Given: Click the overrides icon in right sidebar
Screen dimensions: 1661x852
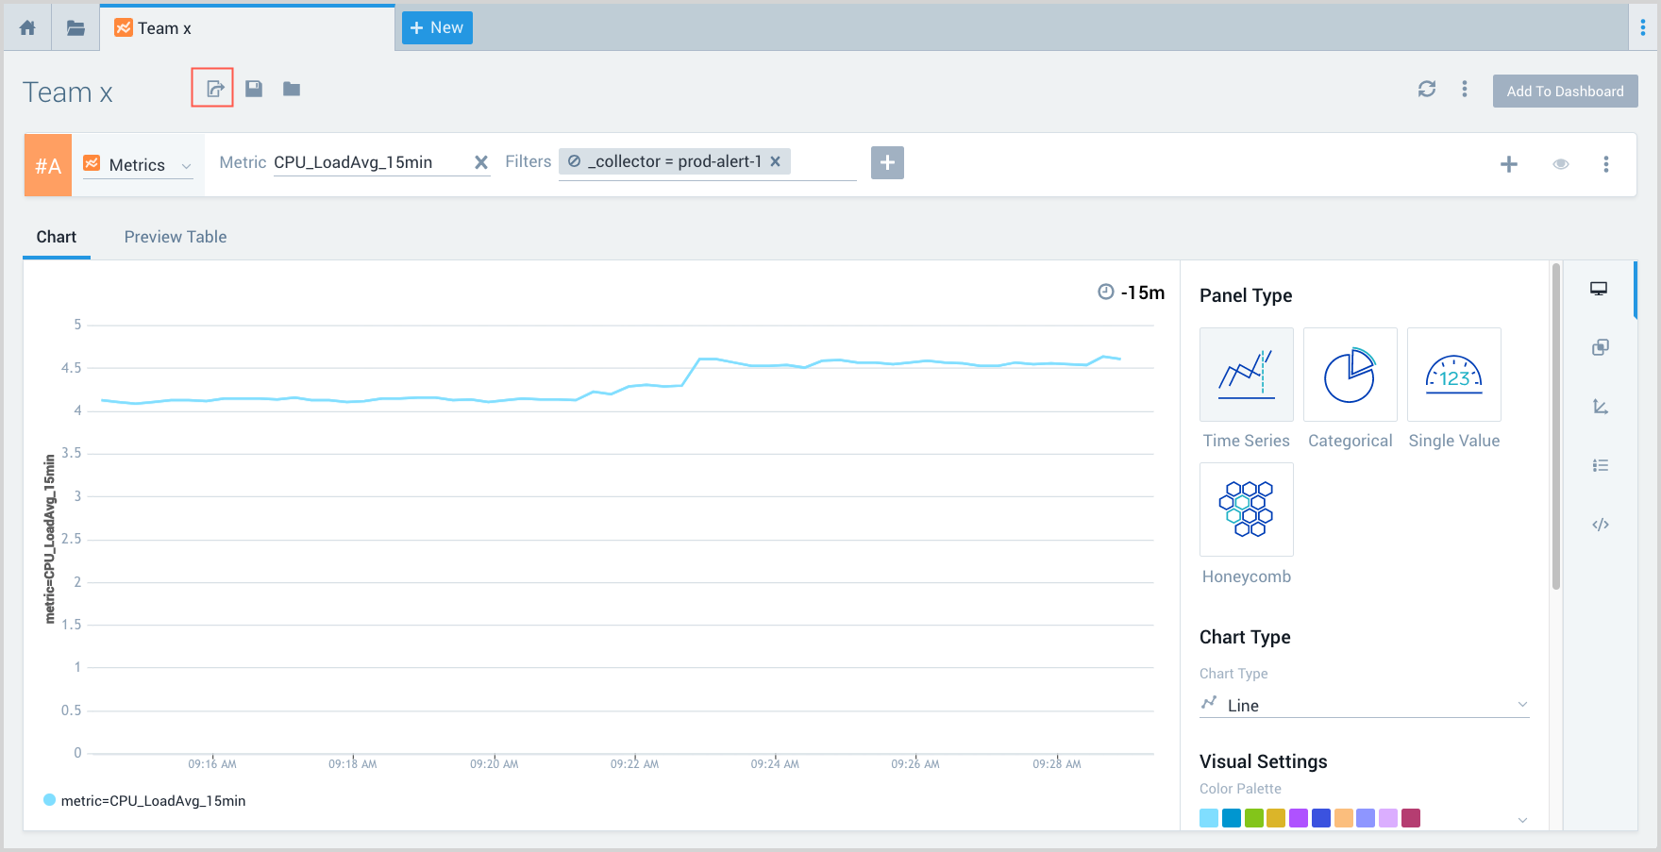Looking at the screenshot, I should [1600, 347].
